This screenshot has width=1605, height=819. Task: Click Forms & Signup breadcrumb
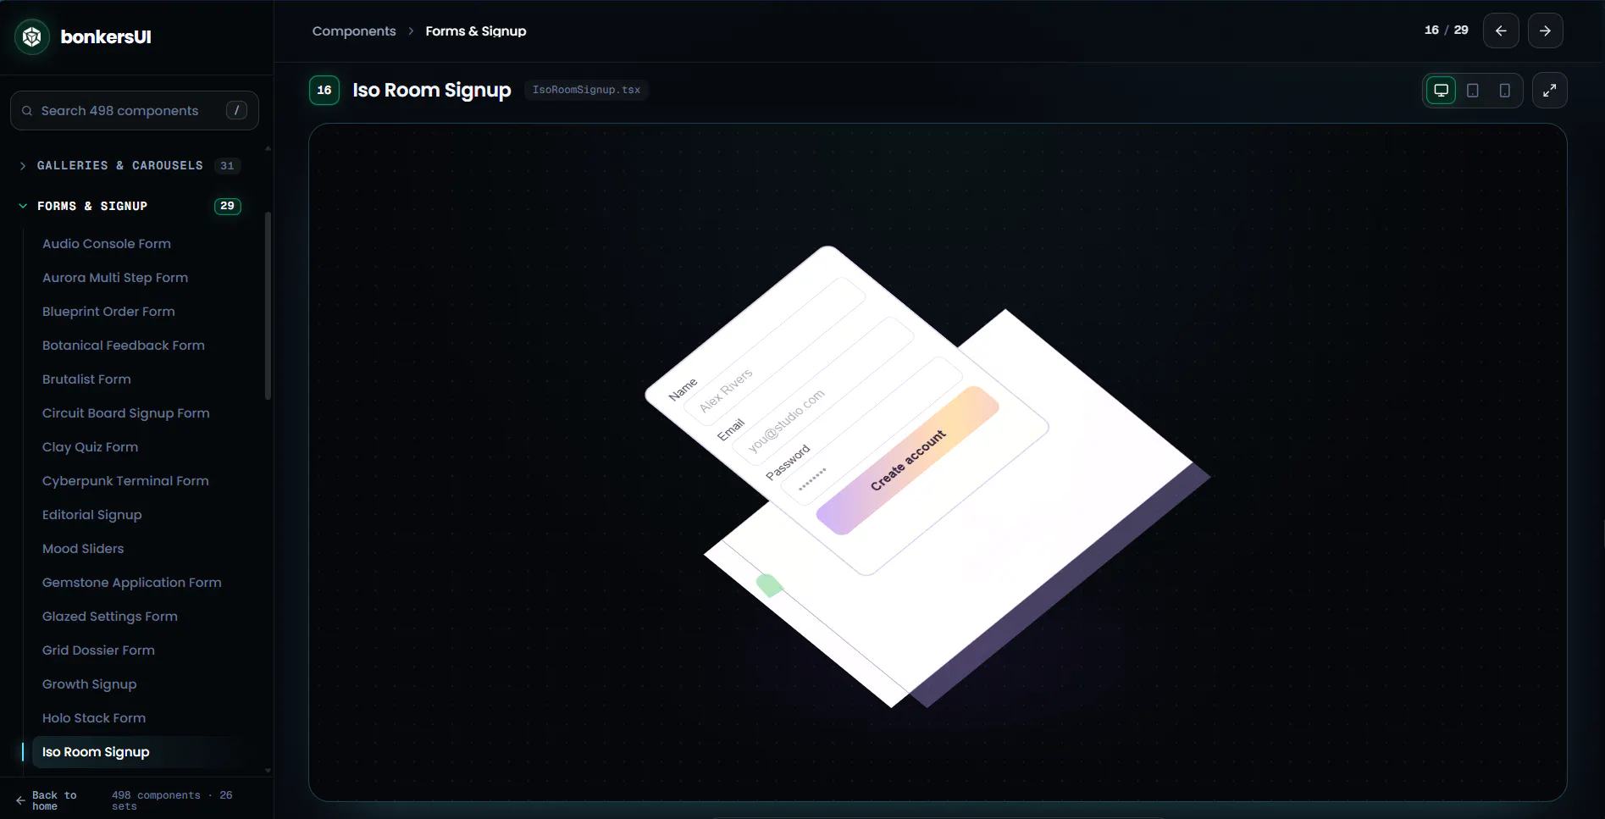coord(476,31)
